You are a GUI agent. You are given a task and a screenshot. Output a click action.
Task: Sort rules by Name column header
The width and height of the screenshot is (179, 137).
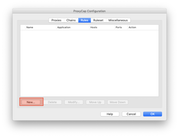tap(41, 27)
